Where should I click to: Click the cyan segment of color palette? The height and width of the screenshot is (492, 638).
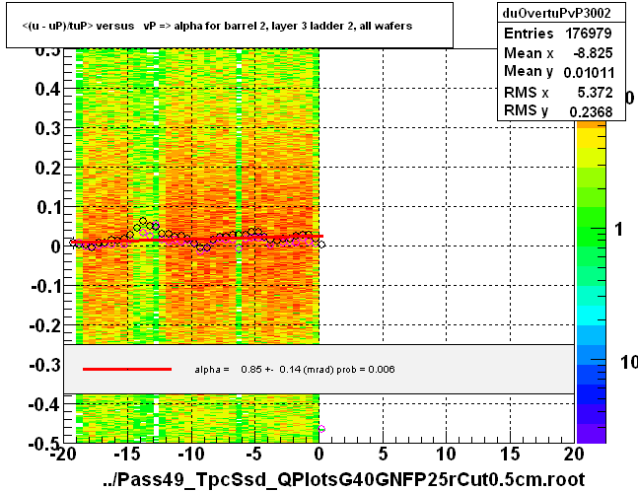(592, 316)
